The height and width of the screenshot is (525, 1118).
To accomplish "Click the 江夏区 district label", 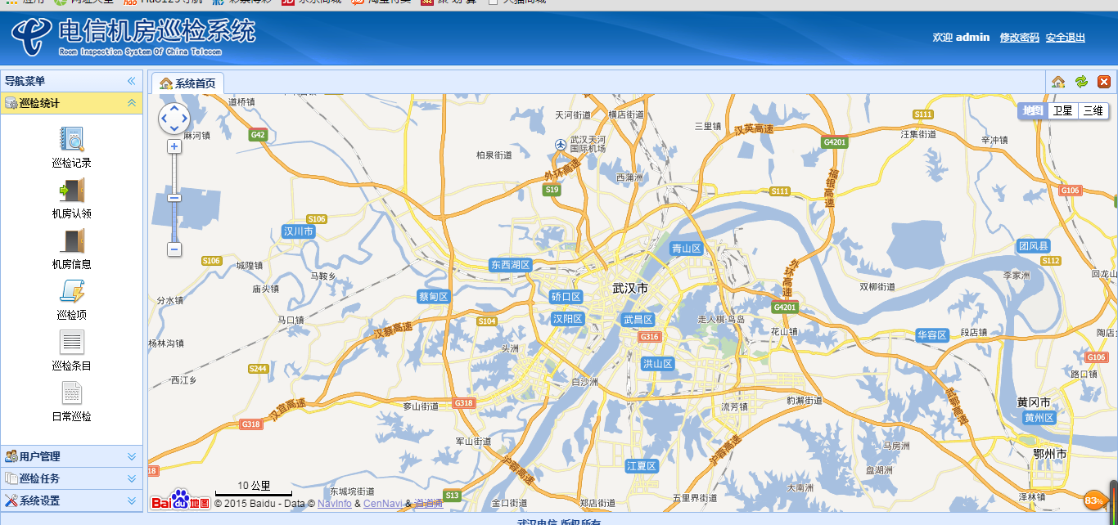I will 642,466.
